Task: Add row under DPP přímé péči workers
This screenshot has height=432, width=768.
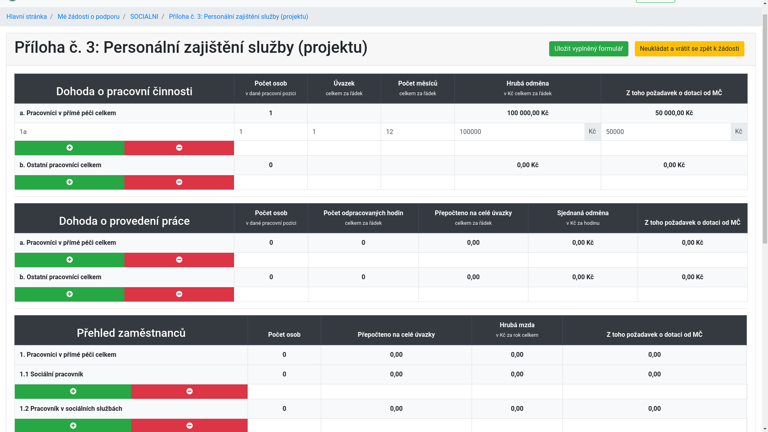Action: pyautogui.click(x=69, y=260)
